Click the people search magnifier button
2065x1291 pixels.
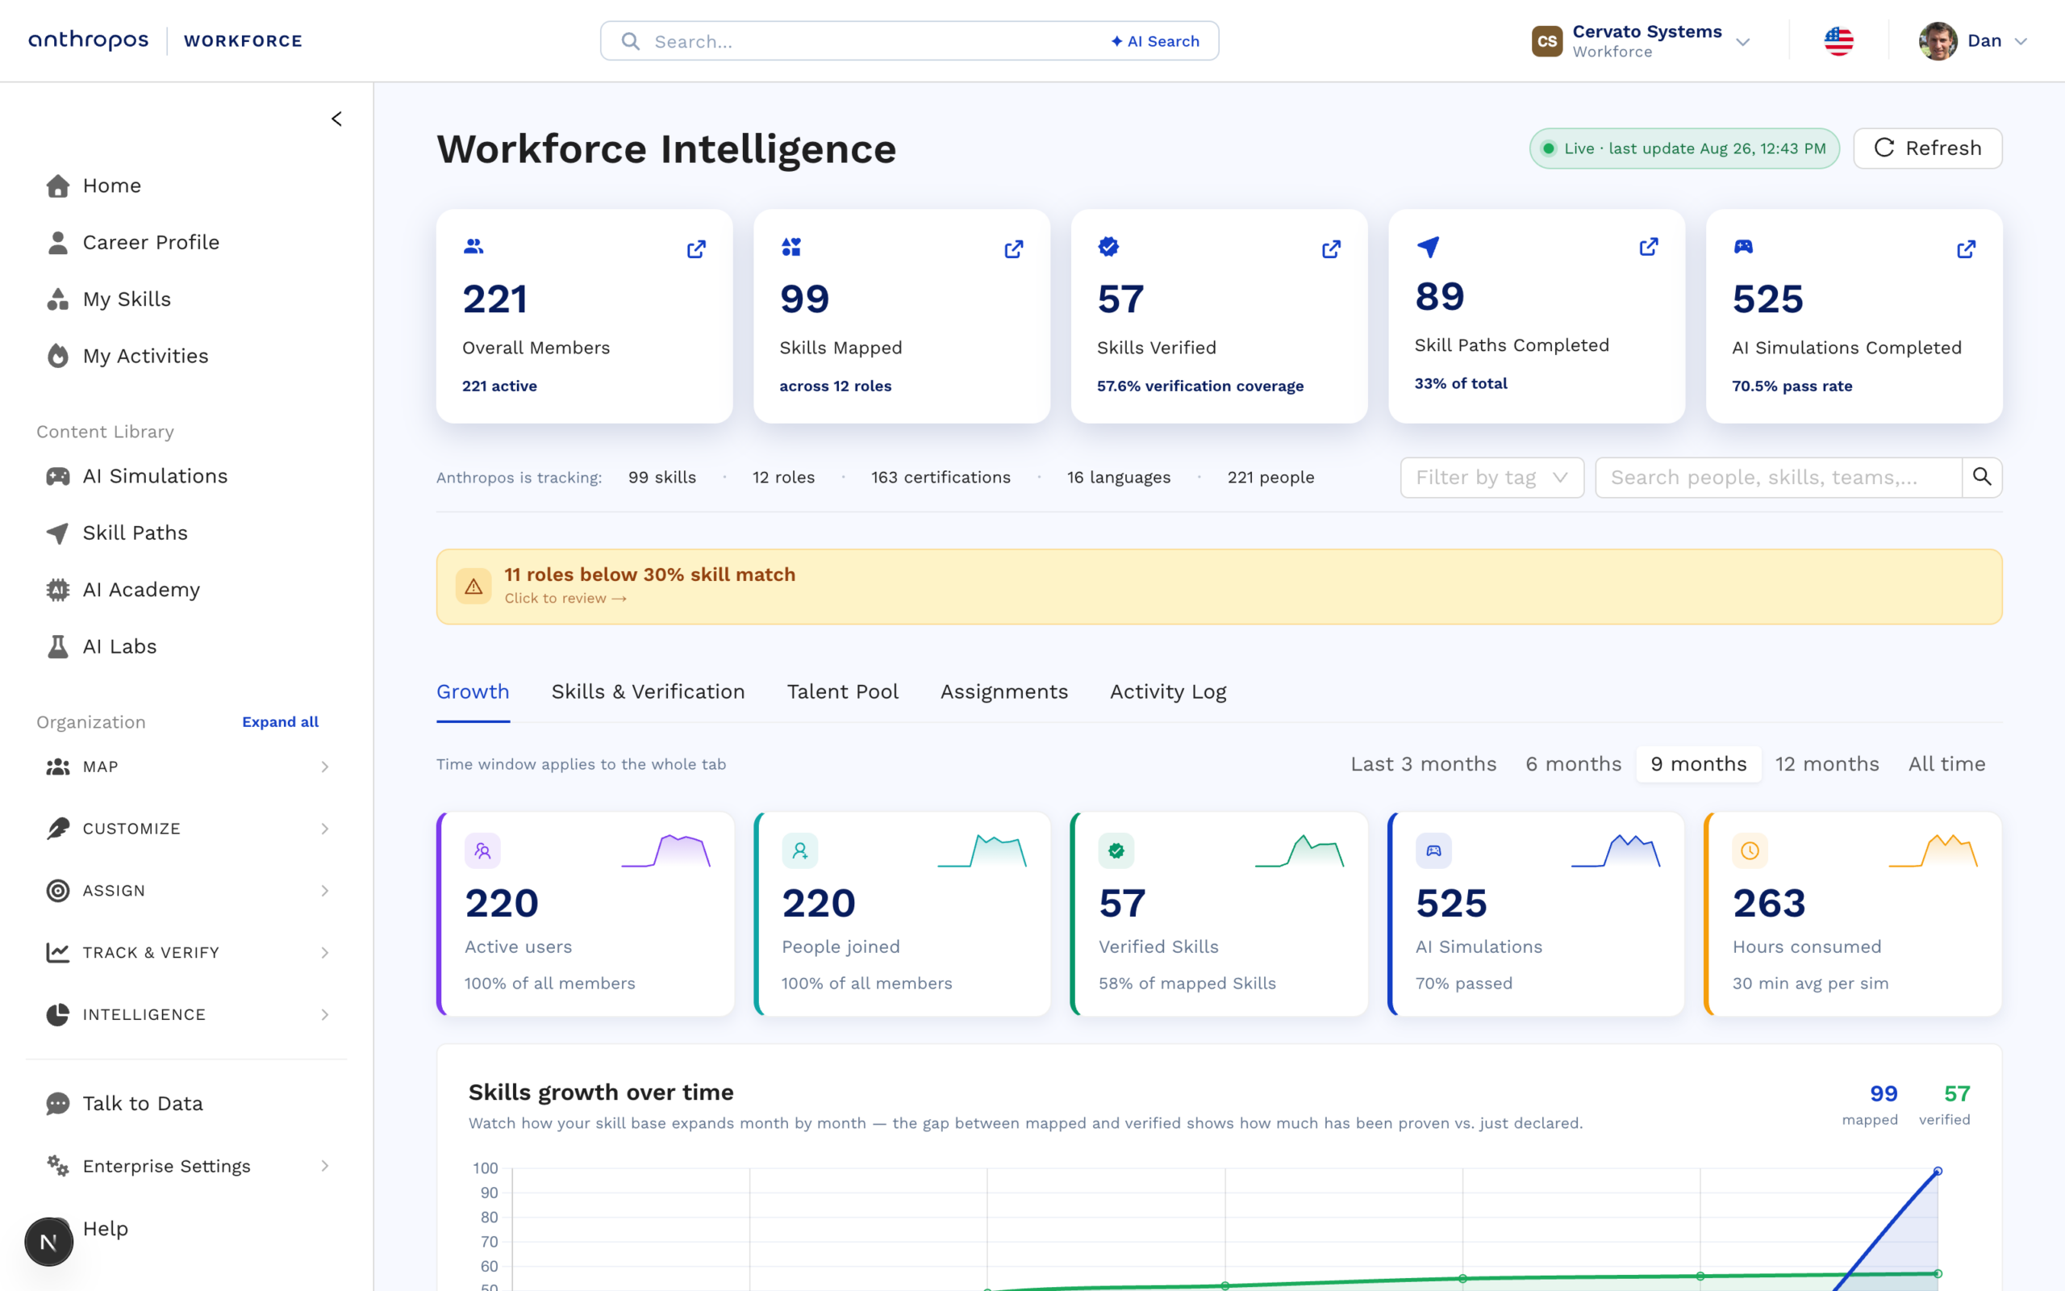(x=1981, y=478)
